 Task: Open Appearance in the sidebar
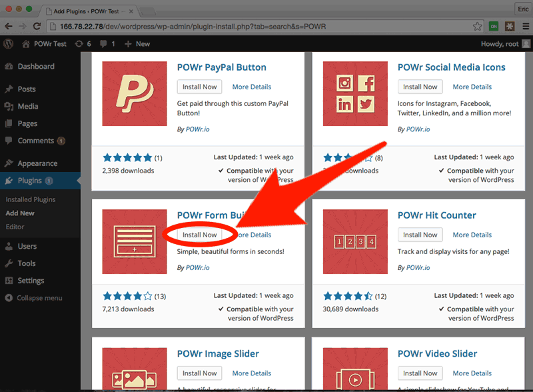click(37, 164)
